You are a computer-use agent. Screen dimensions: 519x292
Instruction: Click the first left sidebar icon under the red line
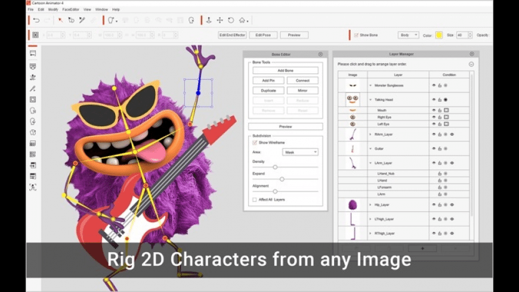click(33, 53)
